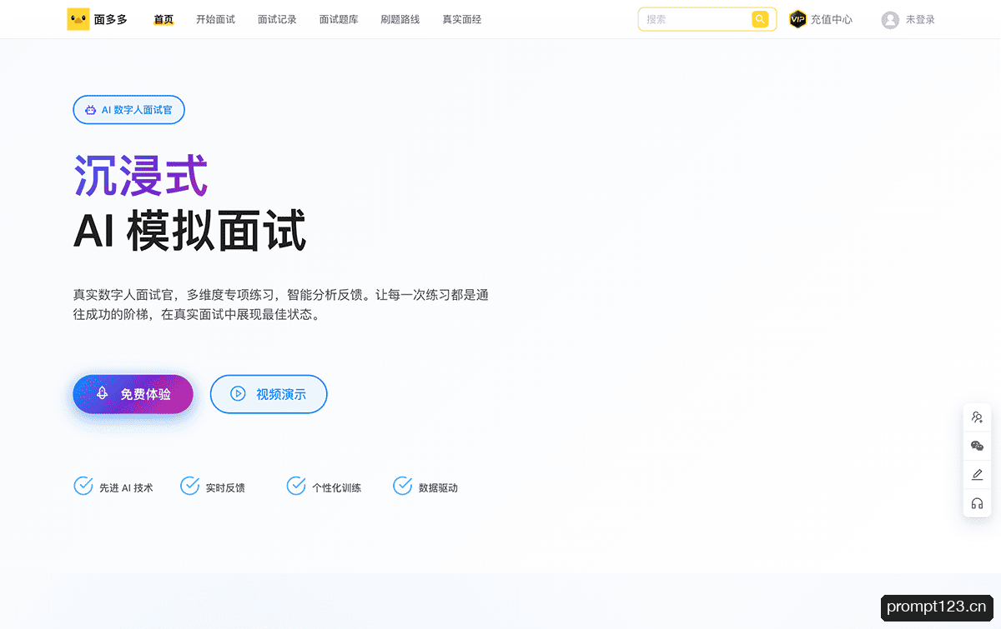
Task: Open the 面试题库 nav item
Action: pyautogui.click(x=339, y=19)
